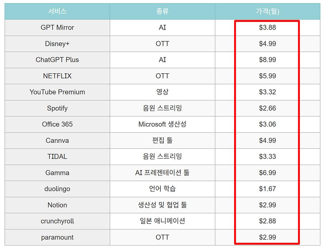Select the crunchyroll service cell
This screenshot has width=326, height=250.
[57, 221]
